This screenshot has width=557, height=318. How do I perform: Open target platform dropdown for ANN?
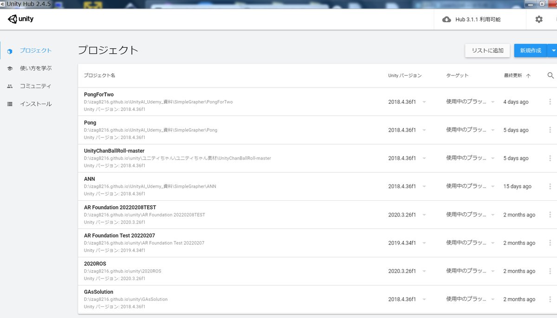[492, 187]
